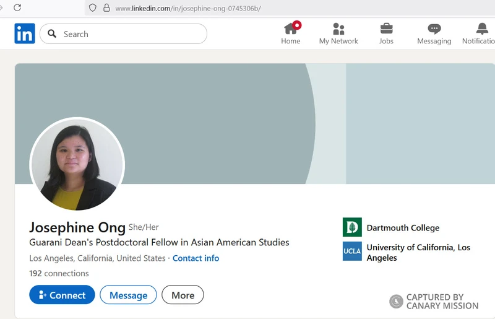
Task: Reload the page with the browser refresh button
Action: click(x=17, y=7)
